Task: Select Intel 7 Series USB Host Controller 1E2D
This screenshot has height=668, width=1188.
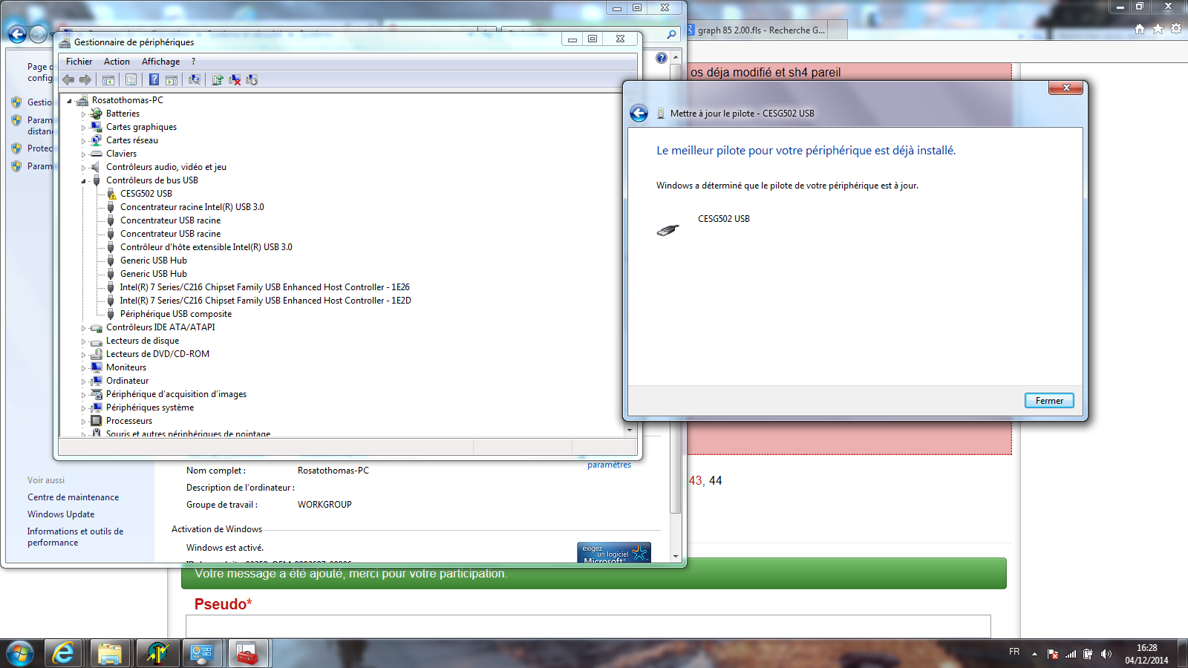Action: [x=265, y=301]
